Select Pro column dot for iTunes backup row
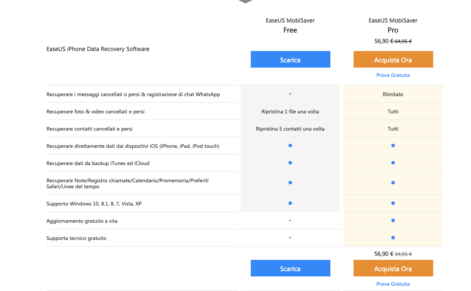Screen dimensions: 471x291 tap(393, 163)
